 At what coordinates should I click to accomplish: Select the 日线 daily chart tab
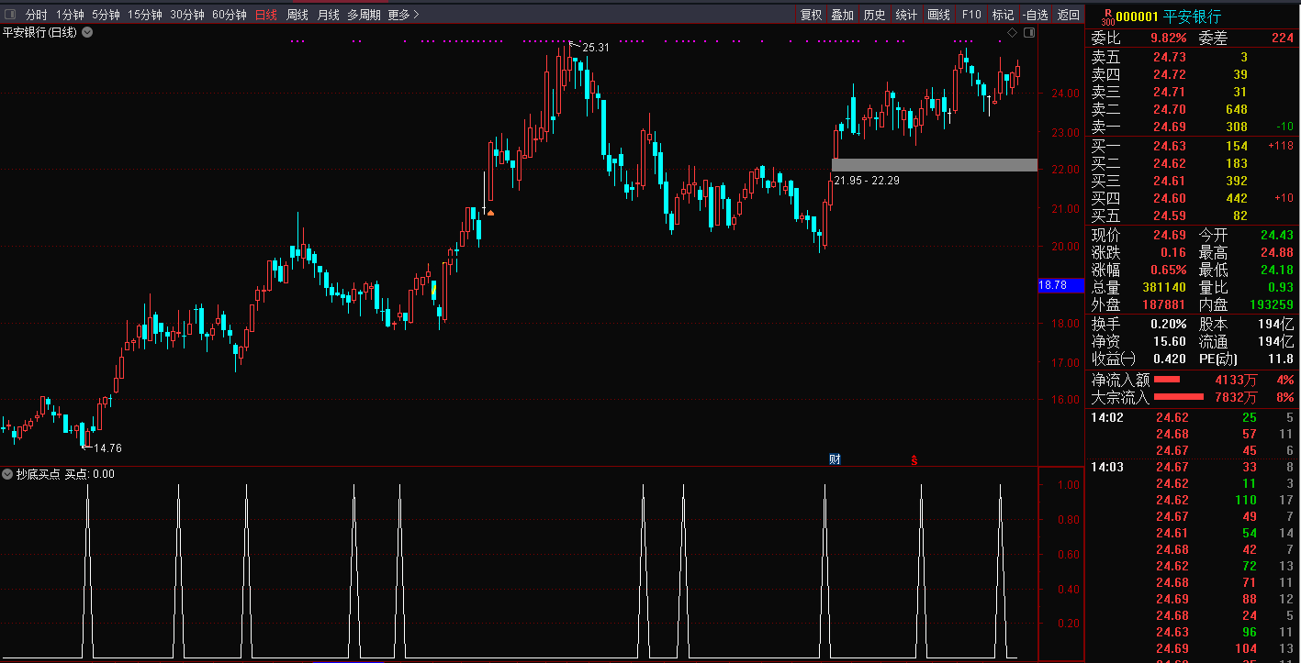coord(266,15)
